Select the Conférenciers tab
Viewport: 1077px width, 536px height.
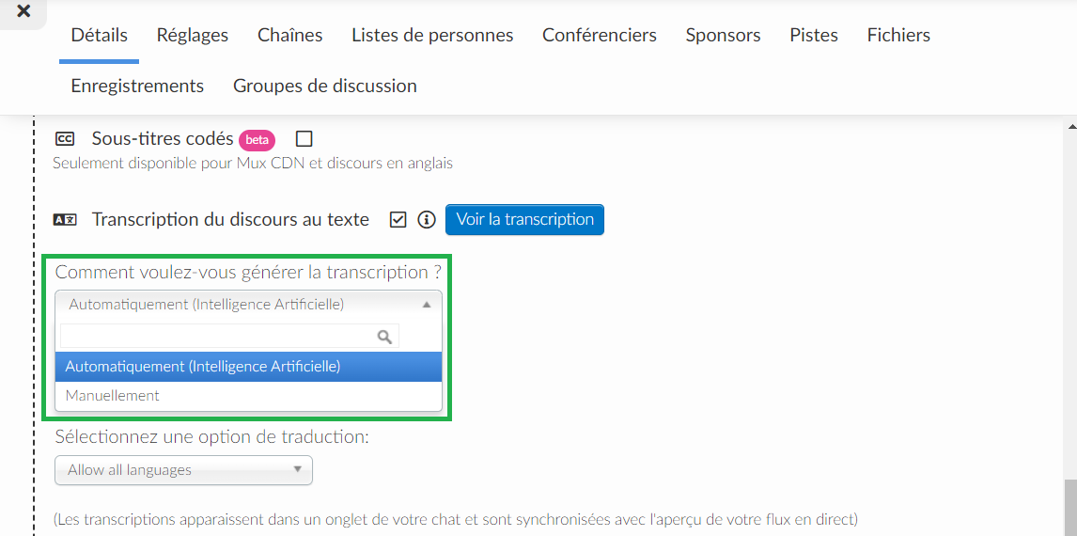click(599, 35)
